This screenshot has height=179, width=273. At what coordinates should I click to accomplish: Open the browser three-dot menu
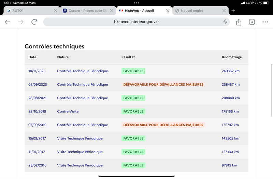coord(265,22)
